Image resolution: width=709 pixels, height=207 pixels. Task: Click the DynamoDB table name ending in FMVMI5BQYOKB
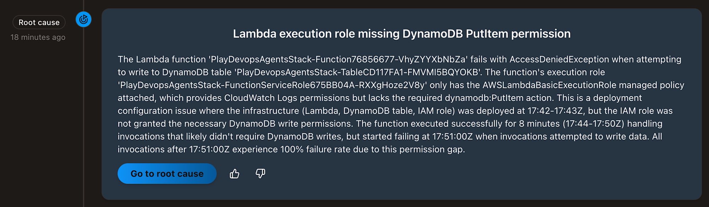(358, 72)
